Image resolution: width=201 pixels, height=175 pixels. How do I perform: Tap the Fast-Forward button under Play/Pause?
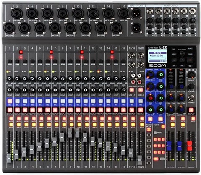(x=182, y=66)
